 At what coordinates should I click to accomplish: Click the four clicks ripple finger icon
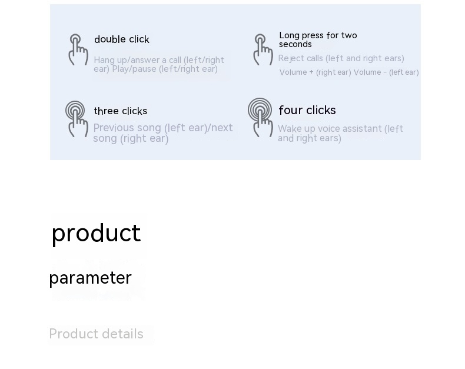coord(260,117)
